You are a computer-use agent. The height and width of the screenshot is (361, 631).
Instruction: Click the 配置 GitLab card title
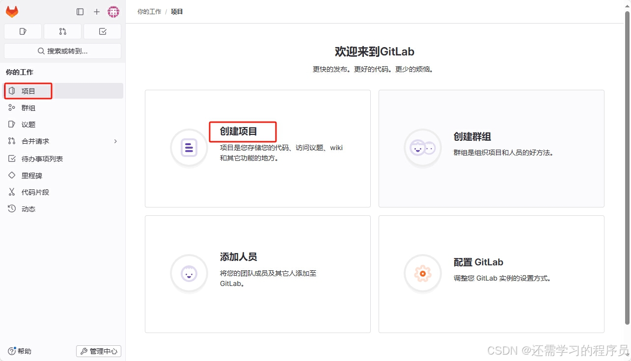click(x=478, y=262)
